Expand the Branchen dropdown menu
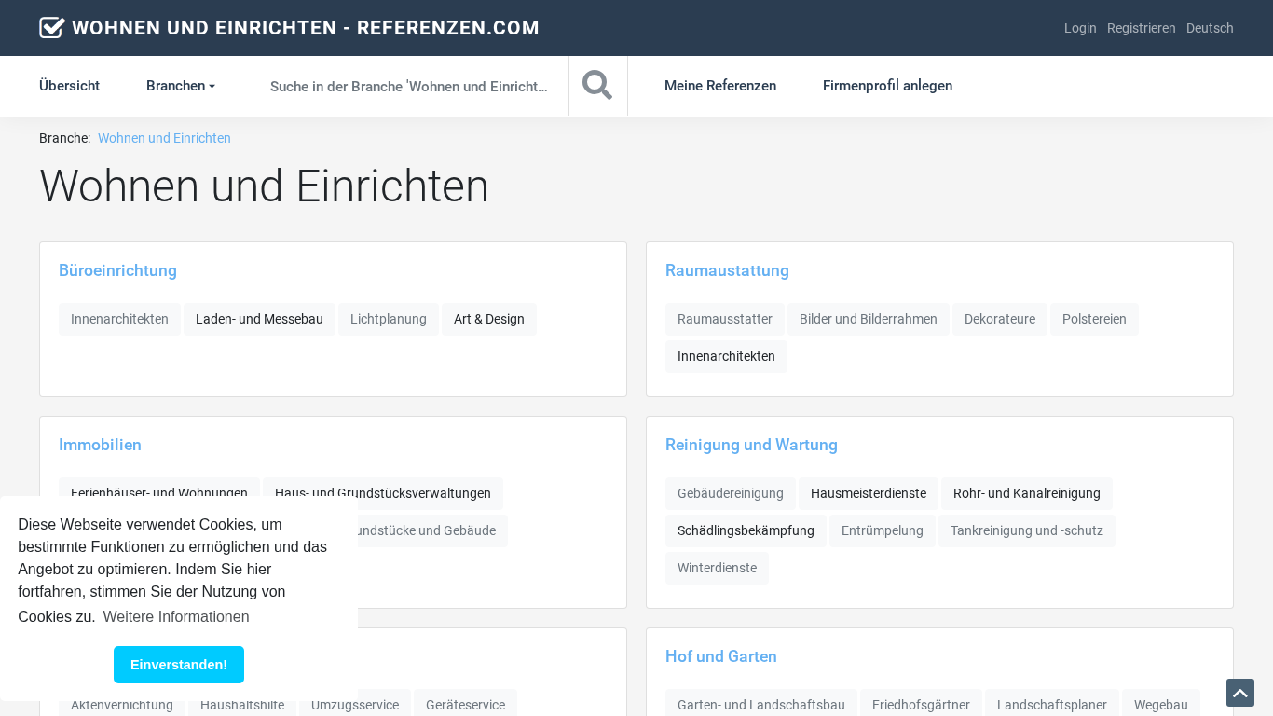Screen dimensions: 1273x716 pos(181,86)
